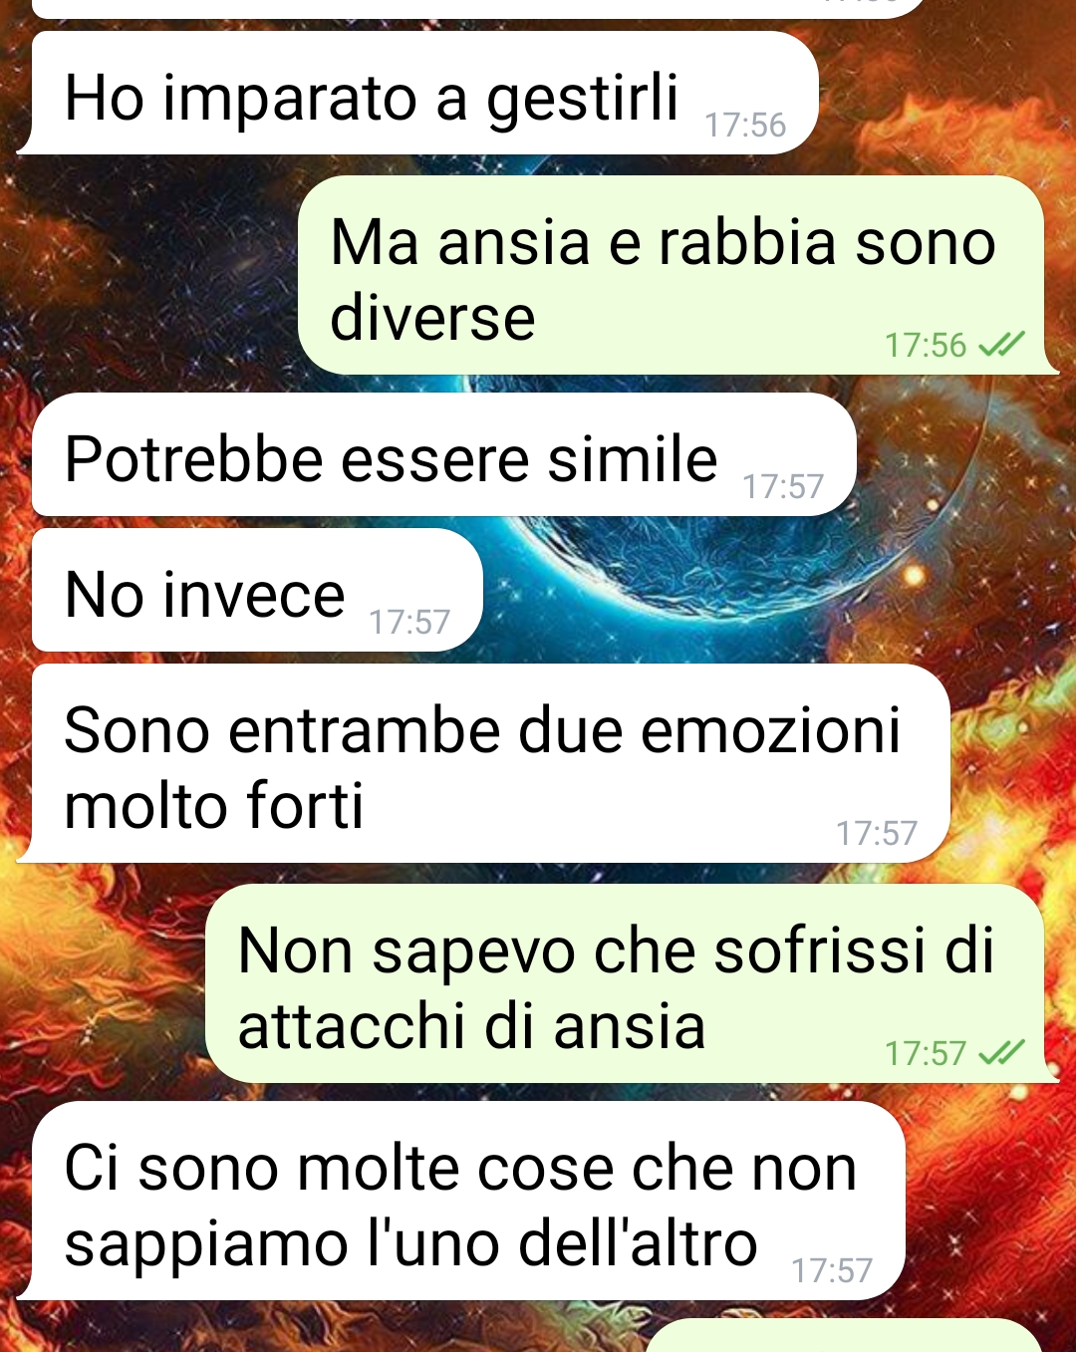1076x1352 pixels.
Task: Tap the 17:57 timestamp on 'Potrebbe essere simile'
Action: point(783,487)
